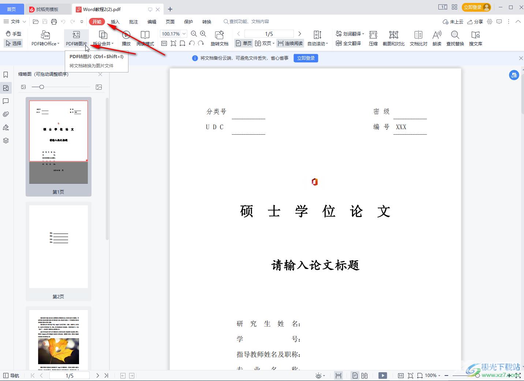Jump to last page in status bar

tap(106, 376)
